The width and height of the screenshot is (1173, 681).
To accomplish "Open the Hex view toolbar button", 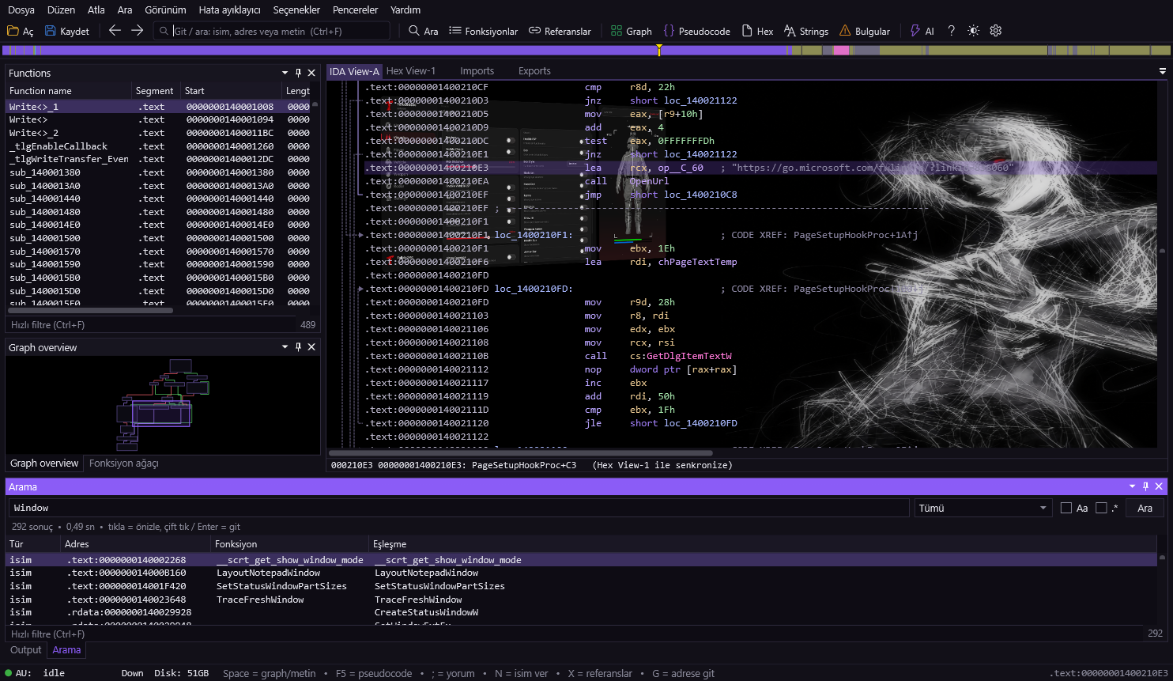I will coord(757,31).
